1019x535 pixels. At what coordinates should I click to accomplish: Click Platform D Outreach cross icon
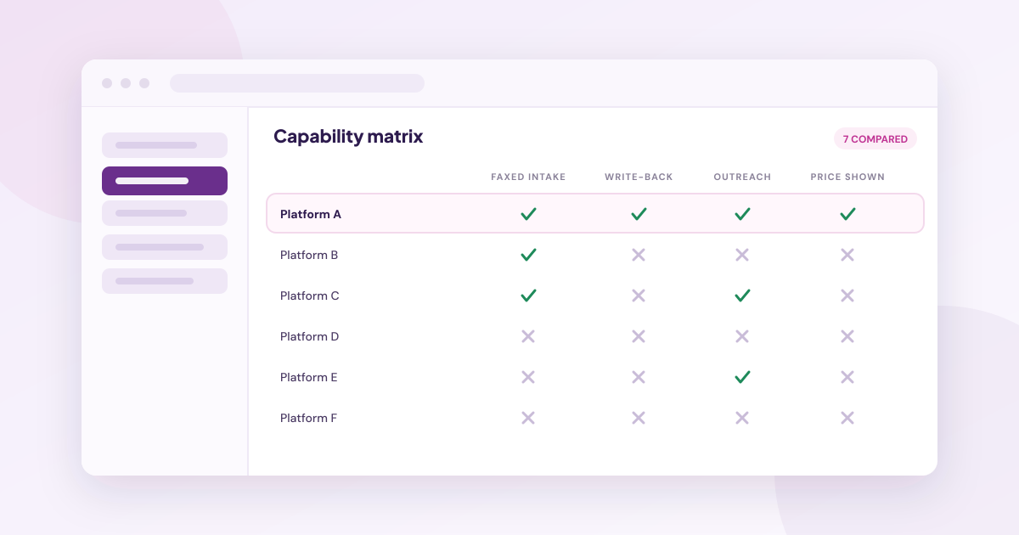tap(742, 336)
